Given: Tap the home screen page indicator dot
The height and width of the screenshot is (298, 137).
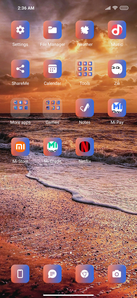Looking at the screenshot, I should pos(71,253).
